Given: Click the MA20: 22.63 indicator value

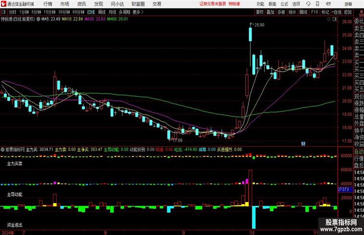Looking at the screenshot, I should coord(95,19).
